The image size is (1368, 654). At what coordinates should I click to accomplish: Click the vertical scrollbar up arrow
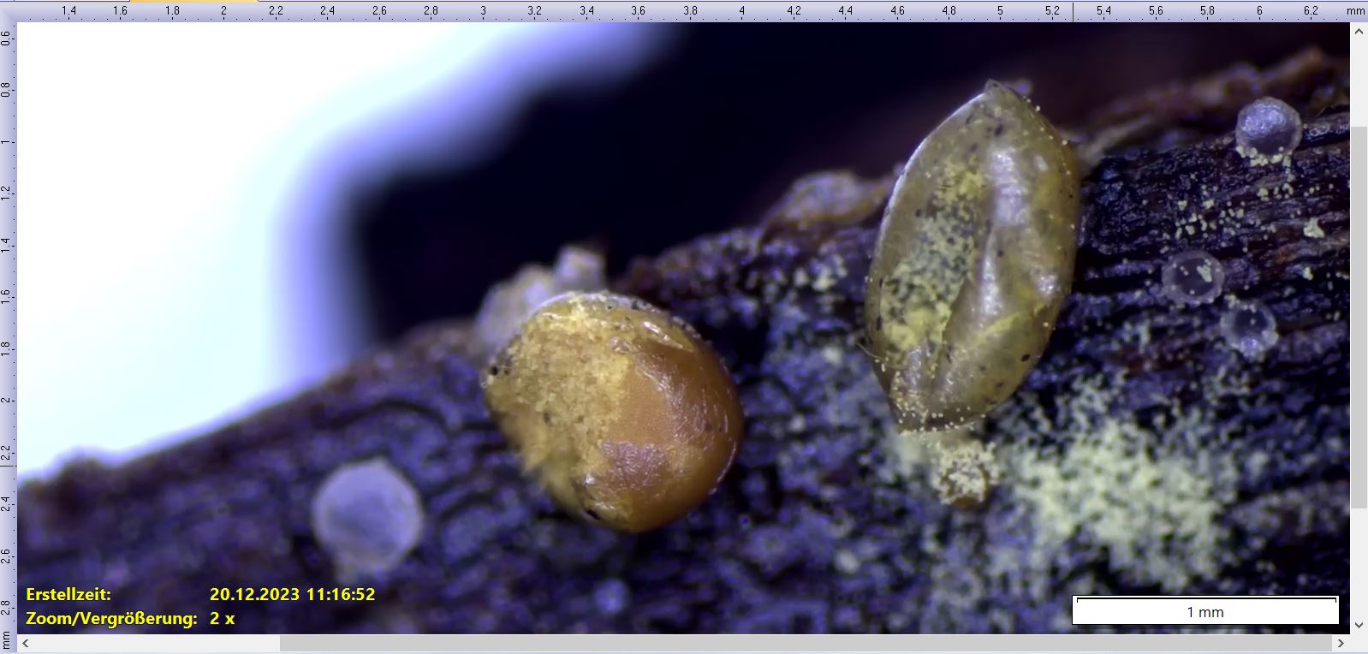click(1359, 31)
